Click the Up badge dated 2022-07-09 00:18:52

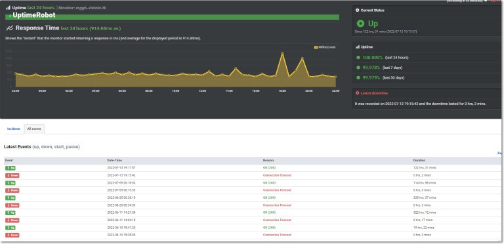coord(10,183)
